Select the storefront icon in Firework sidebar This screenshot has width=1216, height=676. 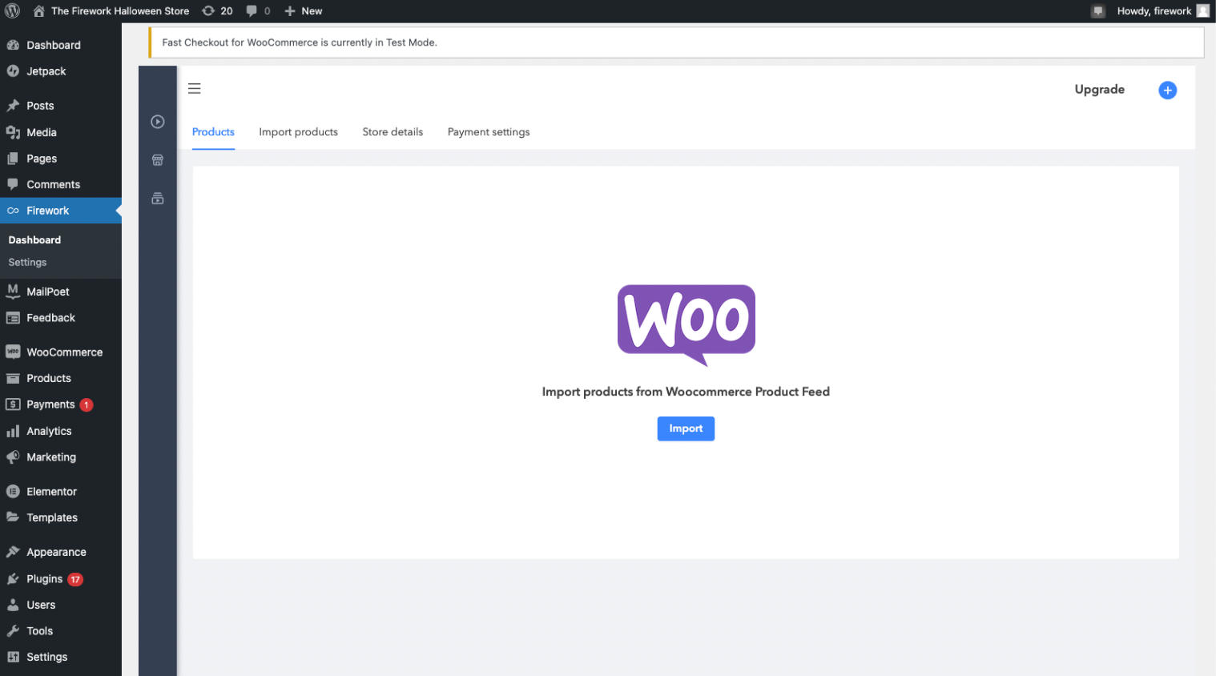click(x=158, y=159)
